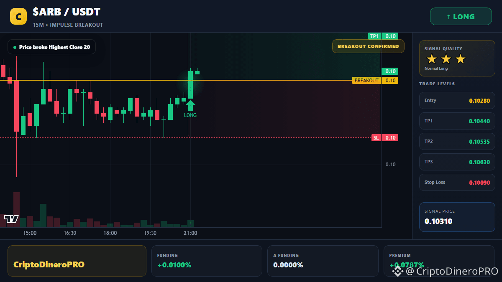Click the tallest red volume bar
The image size is (502, 282).
16,210
